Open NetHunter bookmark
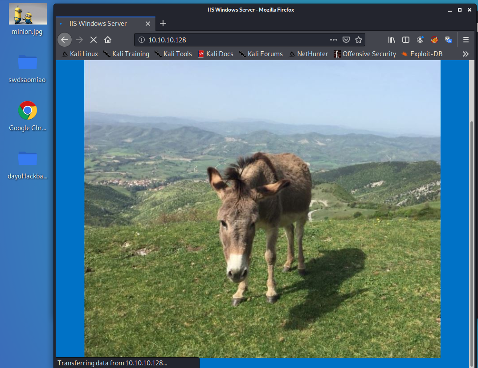This screenshot has height=368, width=478. click(309, 54)
